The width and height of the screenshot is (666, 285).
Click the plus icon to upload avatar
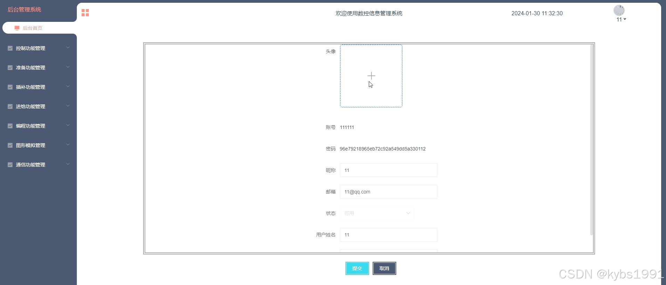tap(371, 76)
